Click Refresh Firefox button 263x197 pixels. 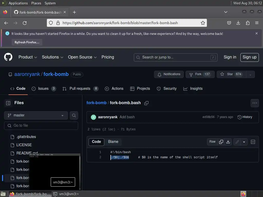click(x=27, y=42)
